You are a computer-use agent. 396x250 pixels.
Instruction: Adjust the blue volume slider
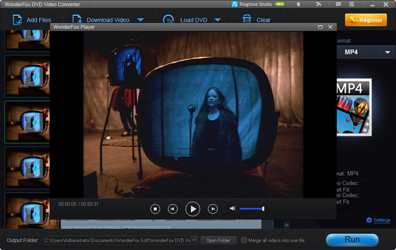[x=252, y=209]
